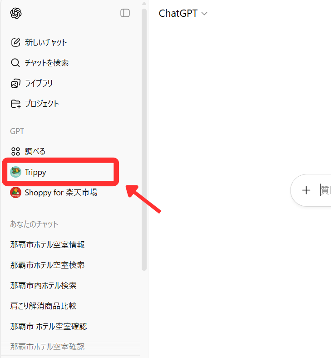This screenshot has width=331, height=358.
Task: Open the ライブラリ images icon
Action: [15, 83]
